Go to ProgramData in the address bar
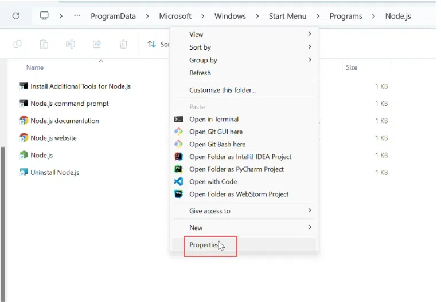 point(113,16)
